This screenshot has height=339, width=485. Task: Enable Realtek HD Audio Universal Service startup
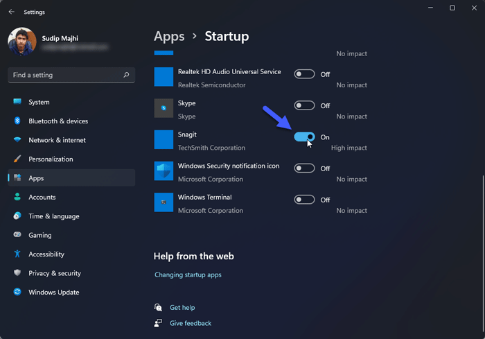(x=304, y=74)
